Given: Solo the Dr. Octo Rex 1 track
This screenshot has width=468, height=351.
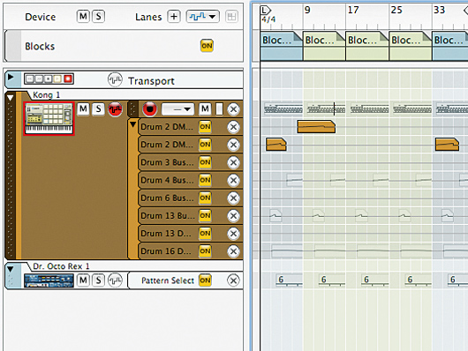Looking at the screenshot, I should click(98, 280).
